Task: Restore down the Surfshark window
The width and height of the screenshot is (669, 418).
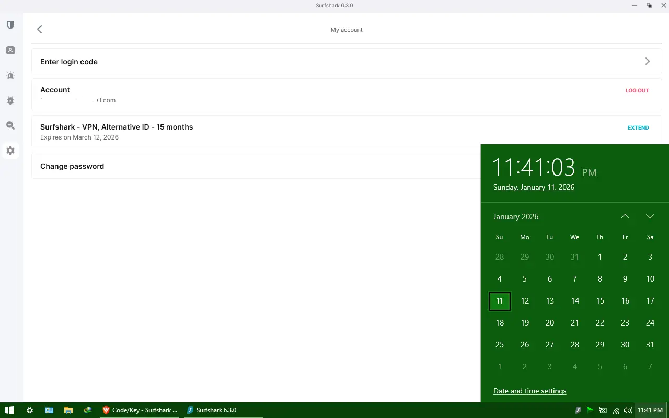Action: (649, 5)
